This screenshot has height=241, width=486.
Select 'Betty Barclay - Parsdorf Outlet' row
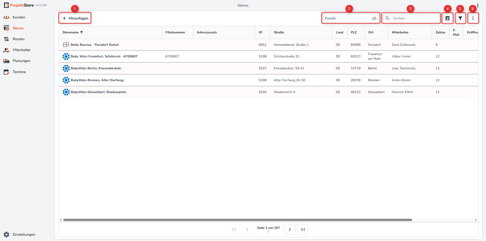[268, 45]
